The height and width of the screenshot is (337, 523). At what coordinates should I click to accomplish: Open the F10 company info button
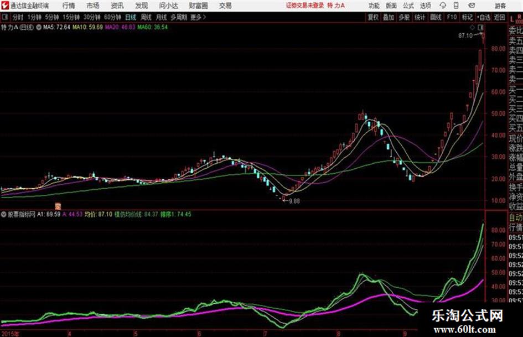452,17
